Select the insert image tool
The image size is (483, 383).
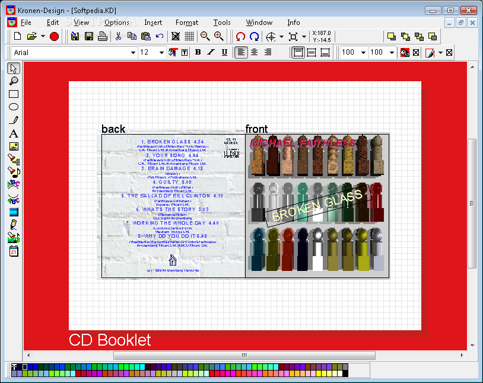[14, 146]
